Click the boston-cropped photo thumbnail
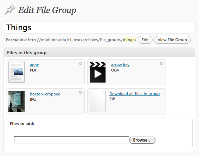This screenshot has width=199, height=156. (x=17, y=101)
